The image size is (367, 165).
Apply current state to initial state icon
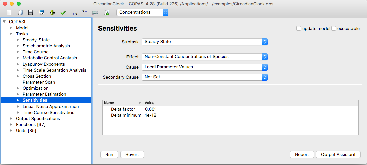pyautogui.click(x=84, y=12)
